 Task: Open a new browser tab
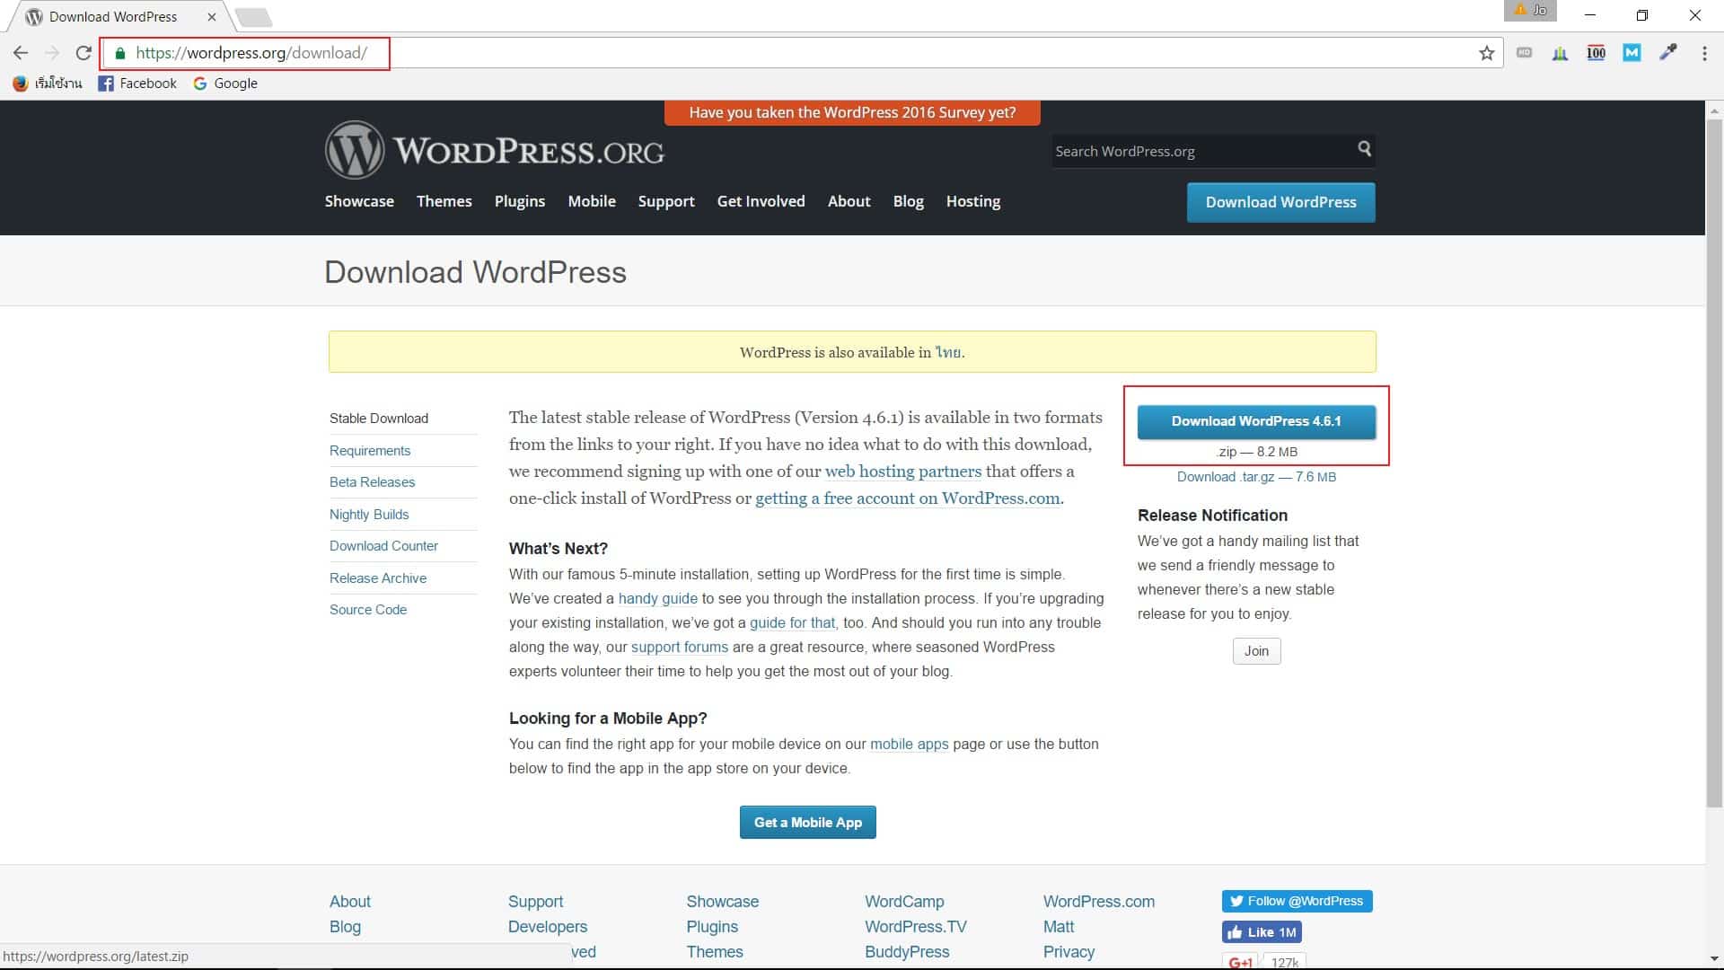pos(253,17)
